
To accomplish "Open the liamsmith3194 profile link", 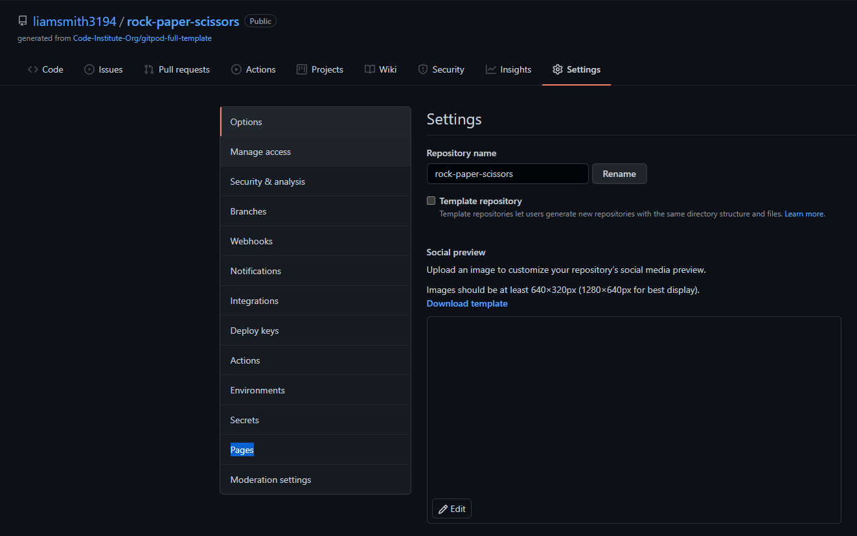I will point(74,21).
